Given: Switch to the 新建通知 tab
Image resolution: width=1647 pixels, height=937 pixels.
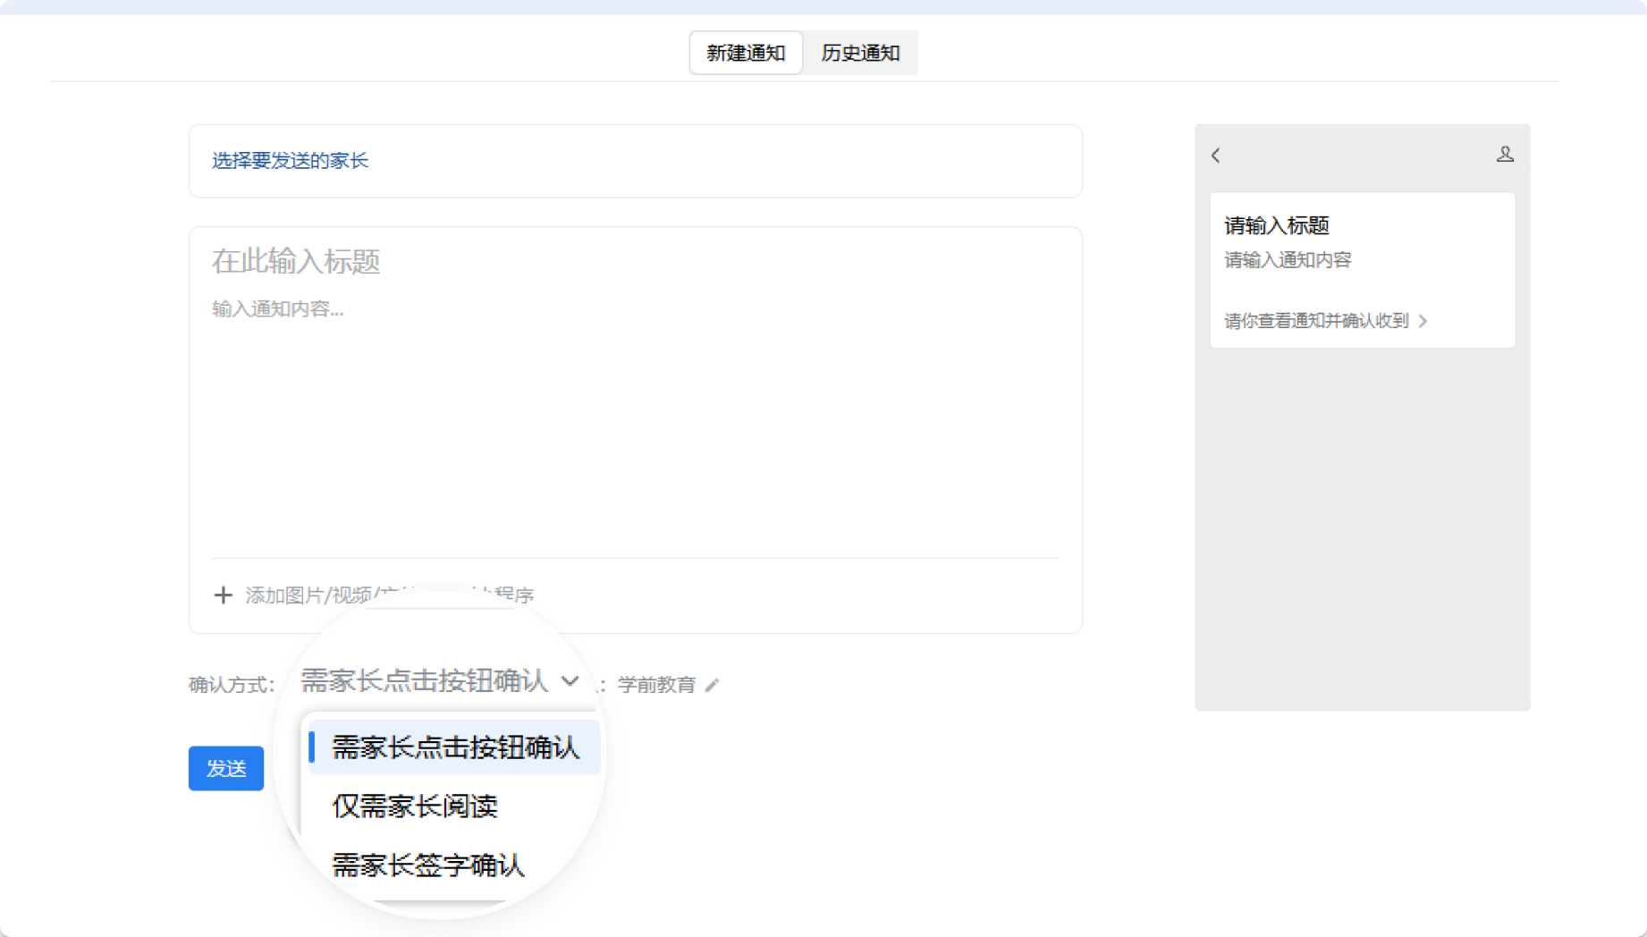Looking at the screenshot, I should tap(745, 54).
